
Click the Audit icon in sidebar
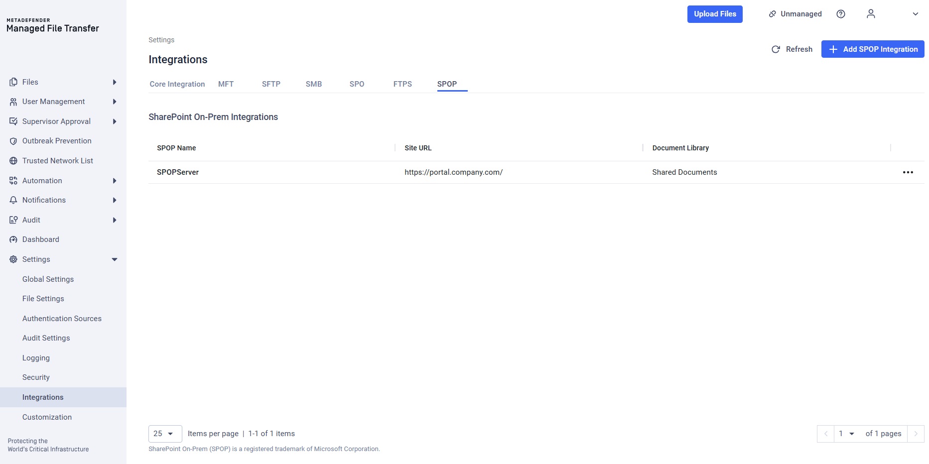[13, 220]
